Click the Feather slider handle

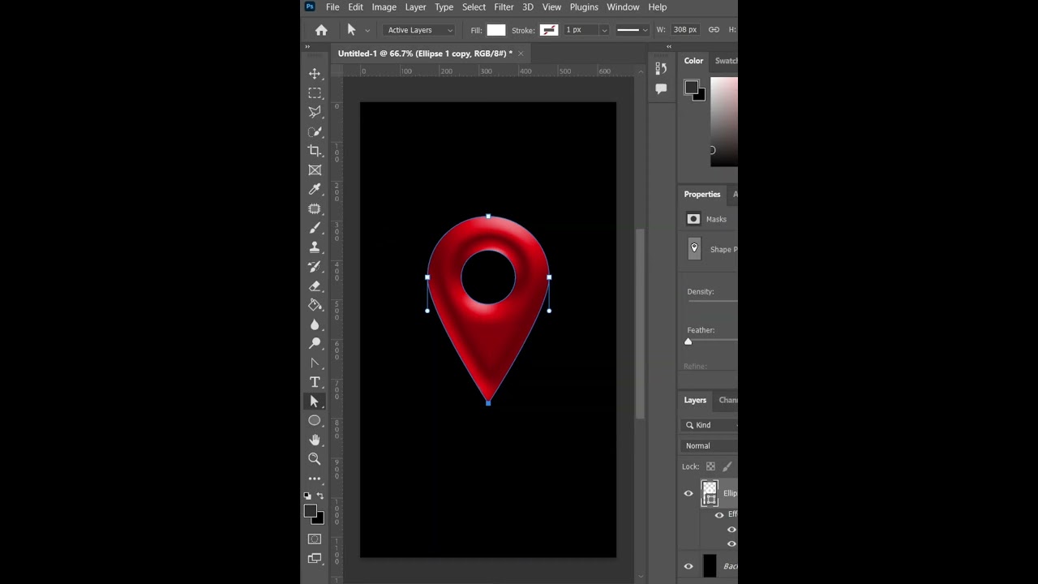(688, 341)
